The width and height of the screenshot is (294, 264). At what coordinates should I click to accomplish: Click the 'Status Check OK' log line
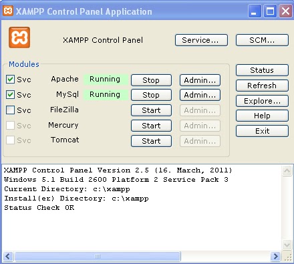click(x=39, y=208)
